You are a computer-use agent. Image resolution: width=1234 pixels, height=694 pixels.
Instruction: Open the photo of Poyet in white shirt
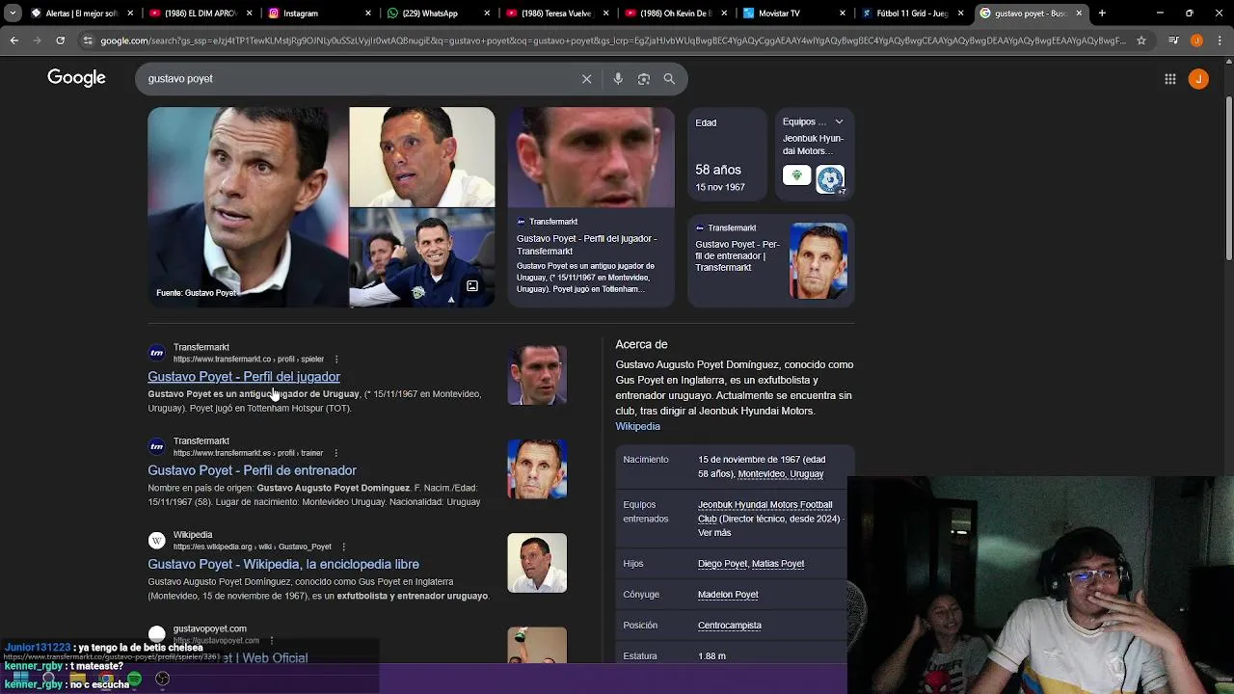[422, 156]
